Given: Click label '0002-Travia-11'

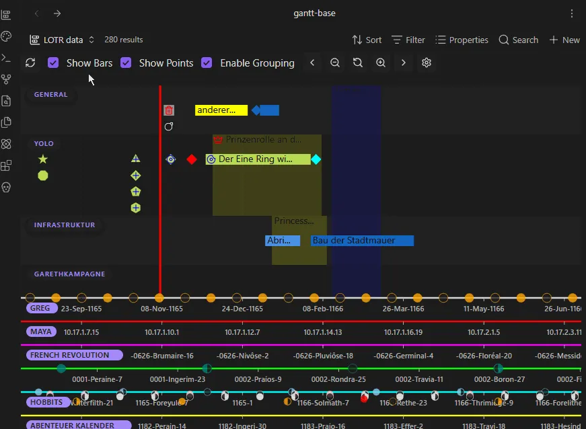Looking at the screenshot, I should coord(419,379).
